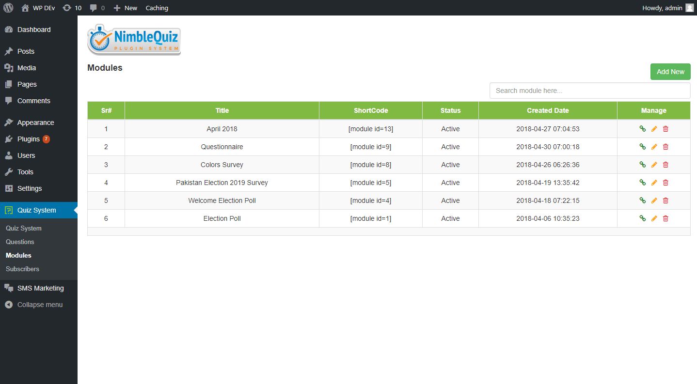The image size is (697, 384).
Task: Click link icon for Pakistan Election 2019 Survey
Action: 642,183
